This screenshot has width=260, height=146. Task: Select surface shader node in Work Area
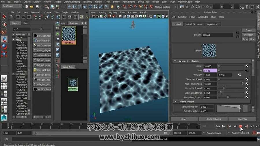click(x=73, y=84)
